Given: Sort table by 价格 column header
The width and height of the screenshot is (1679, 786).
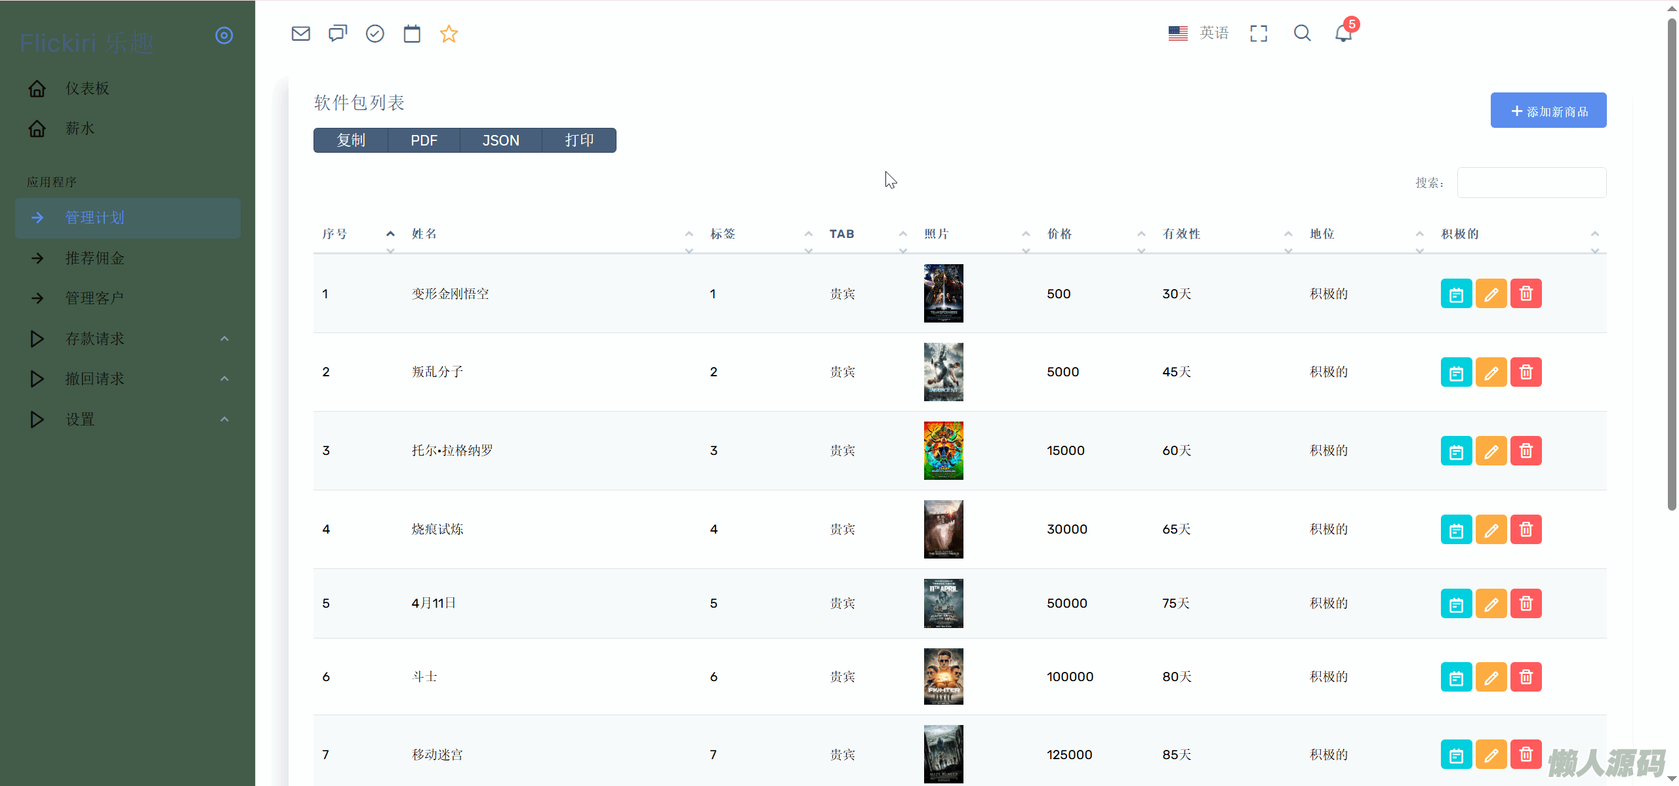Looking at the screenshot, I should click(x=1059, y=234).
